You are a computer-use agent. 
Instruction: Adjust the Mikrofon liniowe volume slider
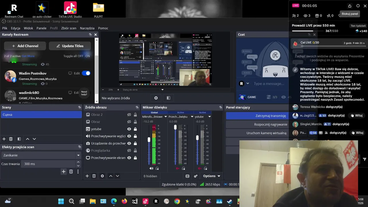pyautogui.click(x=149, y=139)
